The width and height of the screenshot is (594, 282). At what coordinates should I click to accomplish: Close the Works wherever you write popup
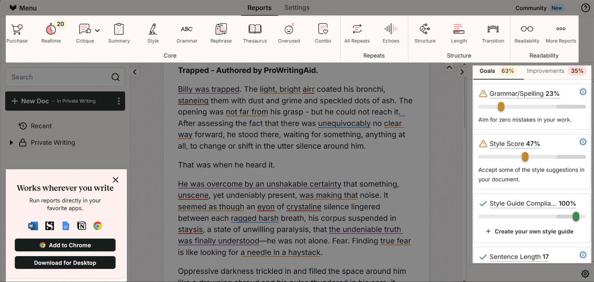pos(115,180)
